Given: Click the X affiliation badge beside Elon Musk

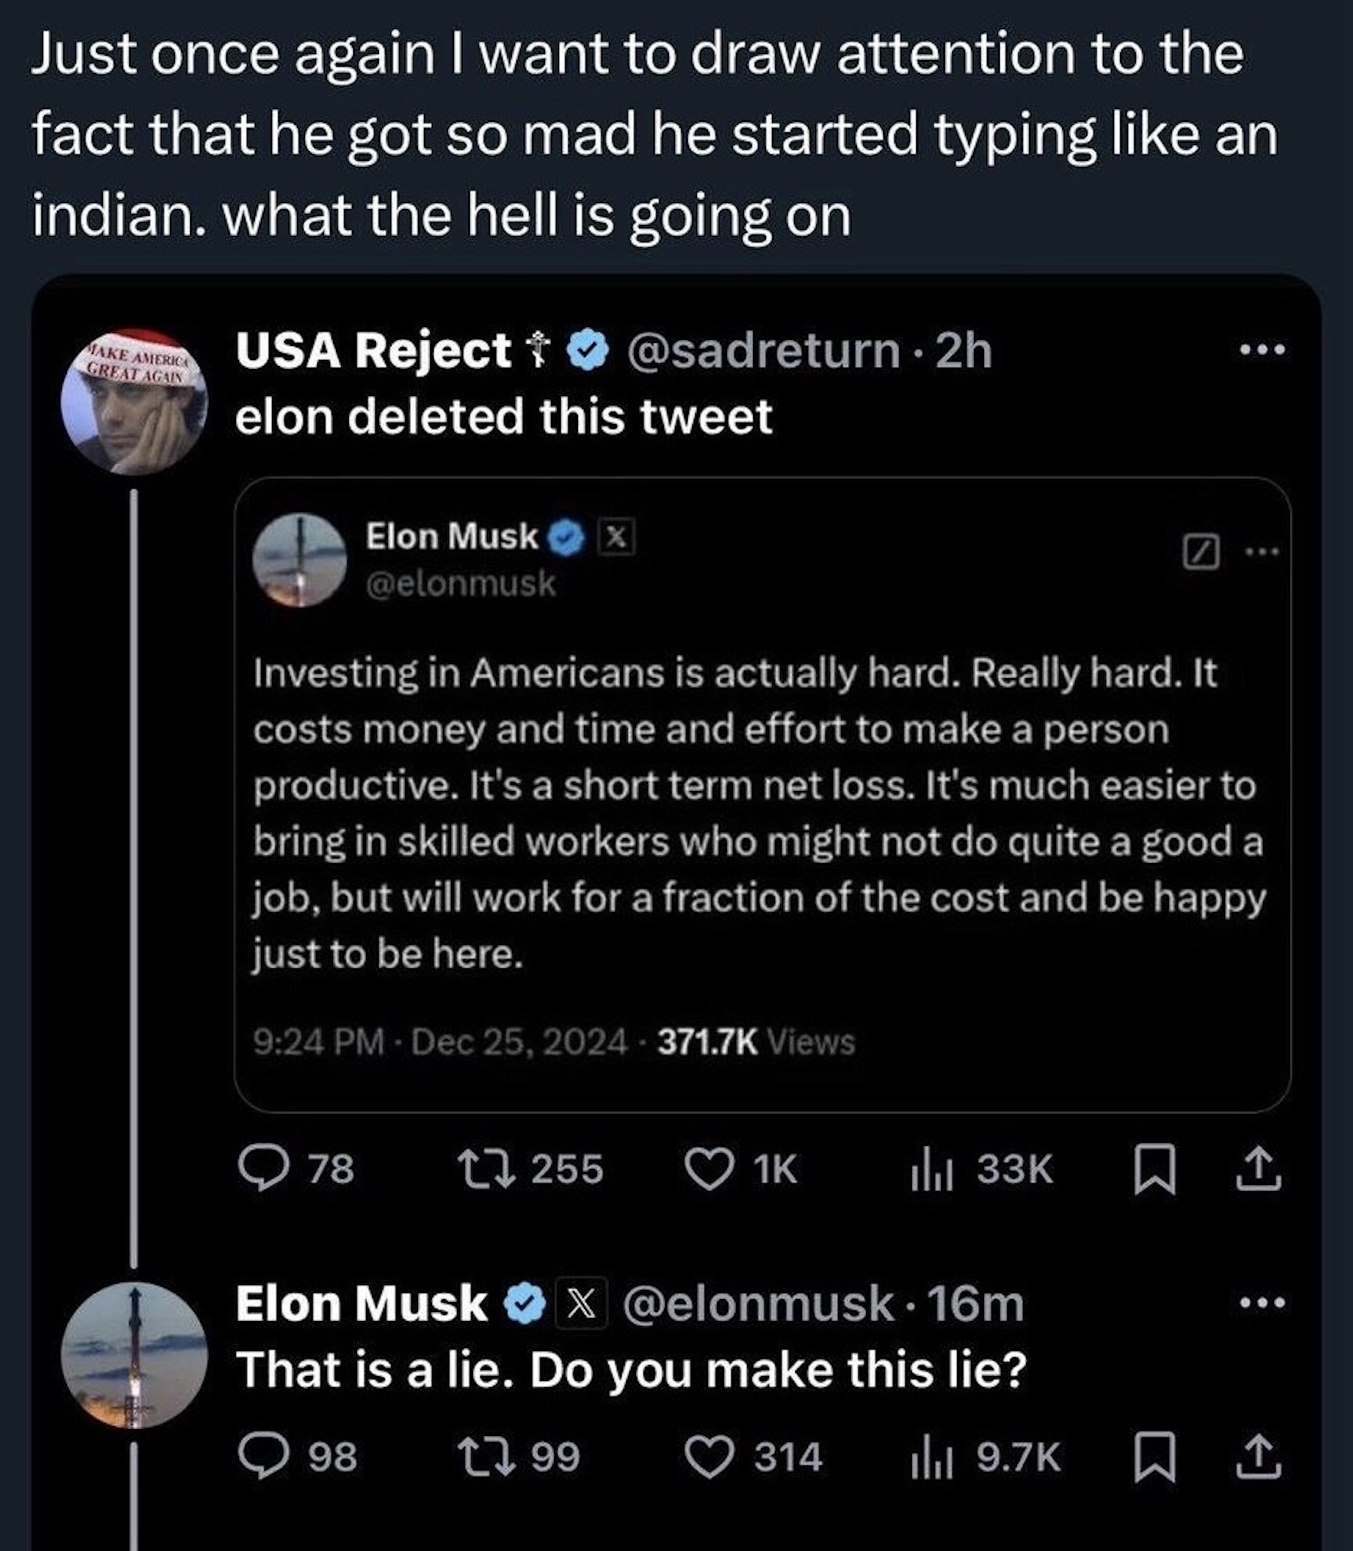Looking at the screenshot, I should [580, 1304].
